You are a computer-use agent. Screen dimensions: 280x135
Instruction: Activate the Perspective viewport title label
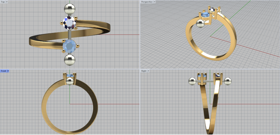pos(147,2)
